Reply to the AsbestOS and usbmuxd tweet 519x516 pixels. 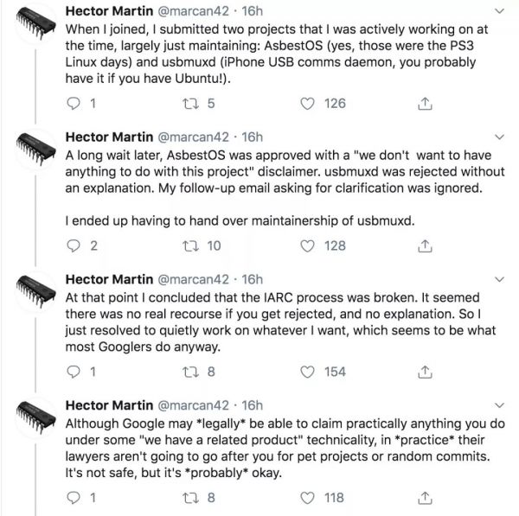pos(74,104)
